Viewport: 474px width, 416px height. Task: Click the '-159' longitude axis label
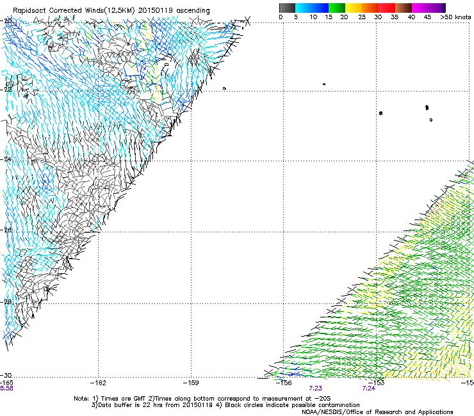point(191,383)
